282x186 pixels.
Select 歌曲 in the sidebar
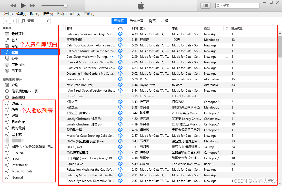30,52
